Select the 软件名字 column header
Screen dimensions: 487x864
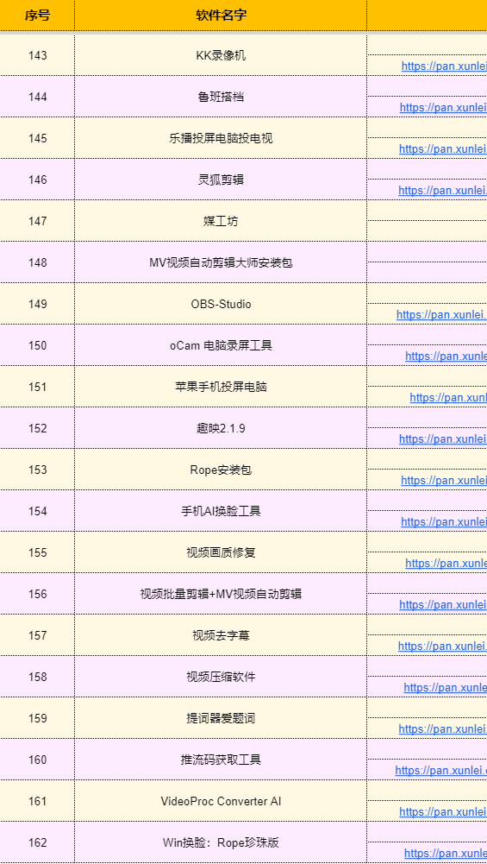click(221, 16)
